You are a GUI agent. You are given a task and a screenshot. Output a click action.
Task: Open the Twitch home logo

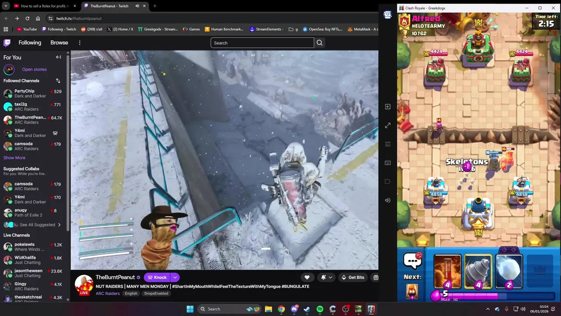(x=7, y=43)
